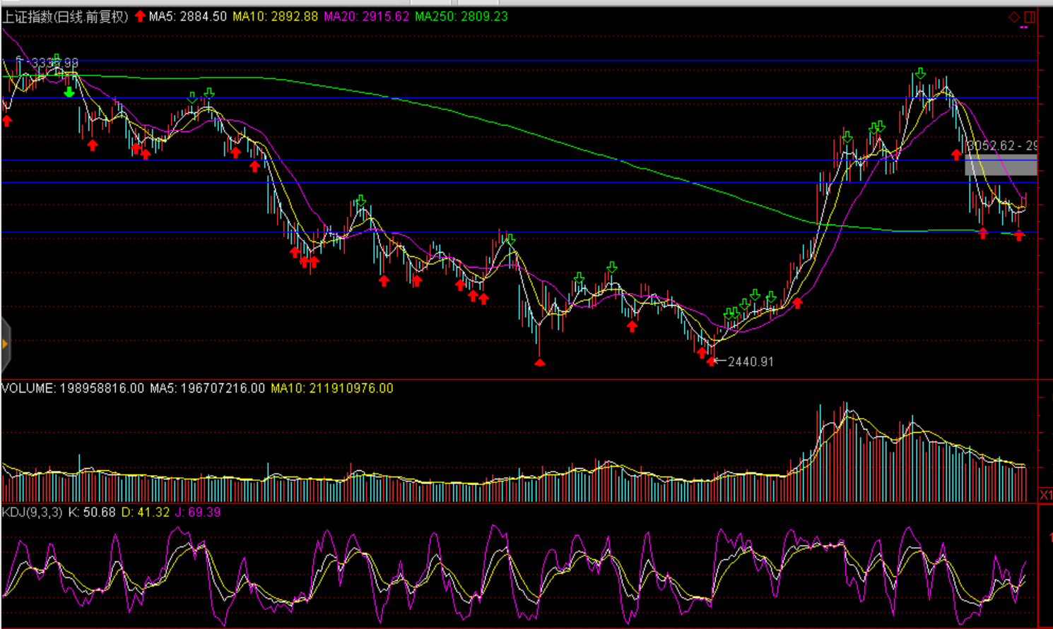
Task: Click the 2440.91 low price label
Action: pyautogui.click(x=751, y=361)
